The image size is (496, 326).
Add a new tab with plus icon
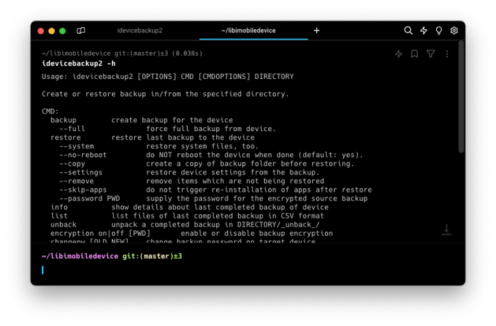(x=316, y=31)
